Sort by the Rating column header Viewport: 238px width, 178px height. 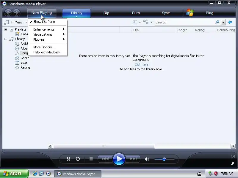pos(205,30)
